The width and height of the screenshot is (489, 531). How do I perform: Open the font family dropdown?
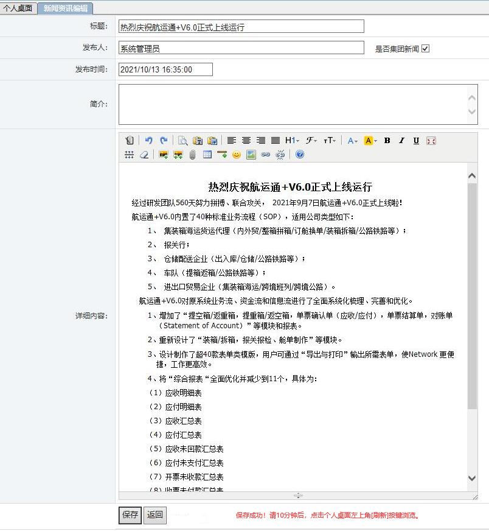tap(311, 141)
